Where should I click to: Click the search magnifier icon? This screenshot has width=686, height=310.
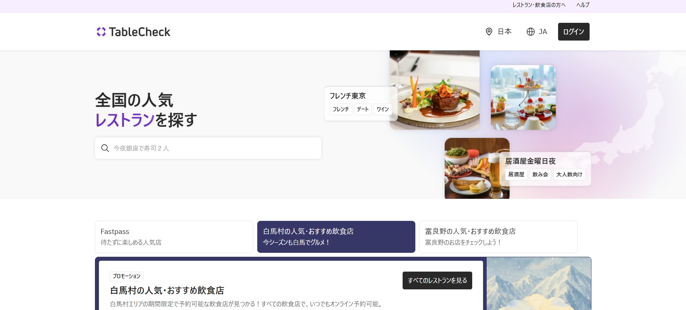pyautogui.click(x=105, y=148)
